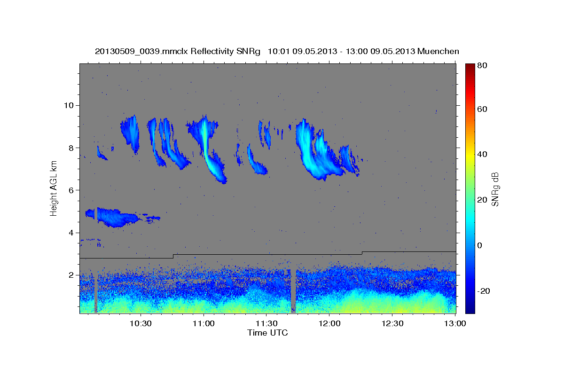Viewport: 564px width, 376px height.
Task: Click the colorbar value 80
Action: click(482, 65)
